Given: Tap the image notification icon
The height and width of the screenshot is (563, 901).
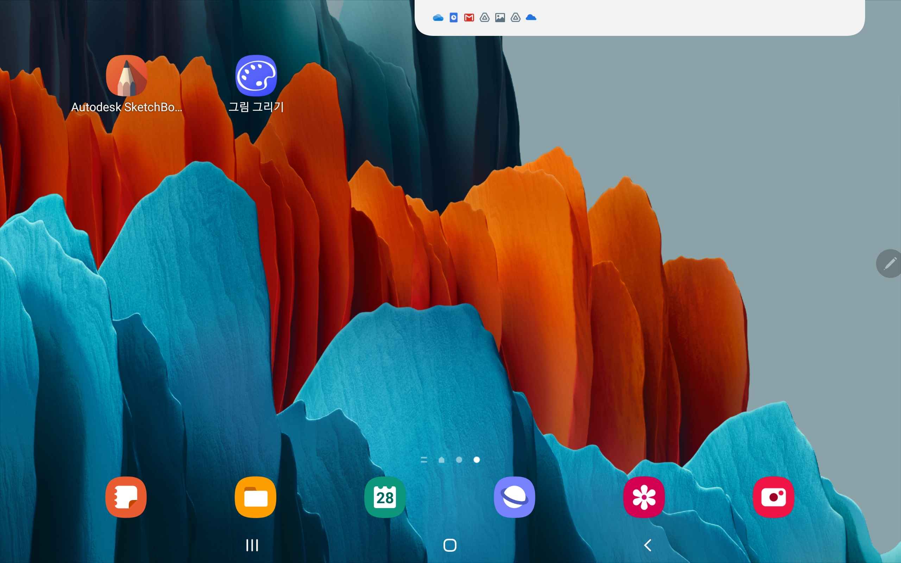Looking at the screenshot, I should pos(500,18).
